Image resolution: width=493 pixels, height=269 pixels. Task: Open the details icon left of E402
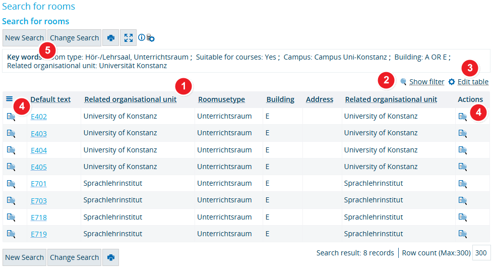[11, 117]
